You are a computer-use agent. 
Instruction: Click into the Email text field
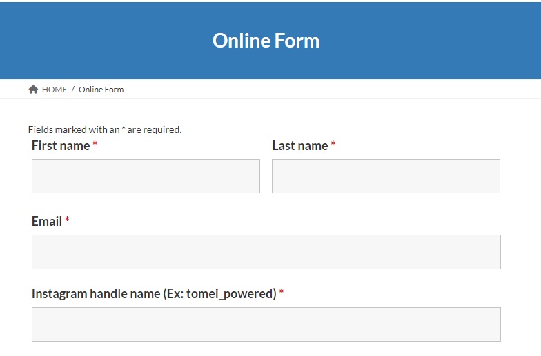click(266, 252)
